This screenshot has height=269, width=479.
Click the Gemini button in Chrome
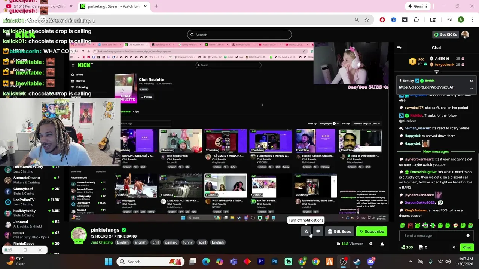(x=418, y=6)
